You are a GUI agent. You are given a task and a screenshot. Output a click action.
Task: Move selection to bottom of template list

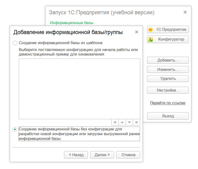[136, 122]
